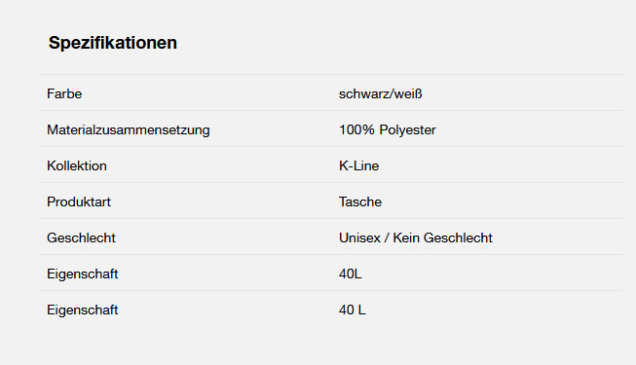Click the word weiß in the color value
This screenshot has width=636, height=365.
coord(408,93)
